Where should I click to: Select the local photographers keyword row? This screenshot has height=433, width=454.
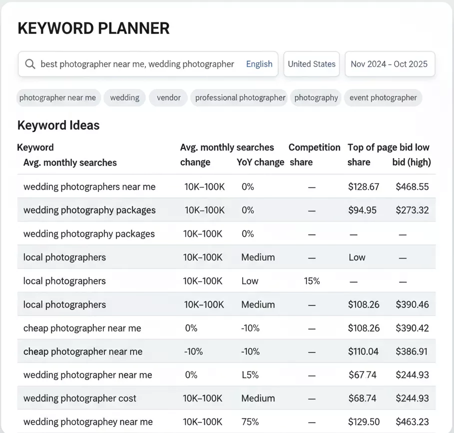click(64, 257)
